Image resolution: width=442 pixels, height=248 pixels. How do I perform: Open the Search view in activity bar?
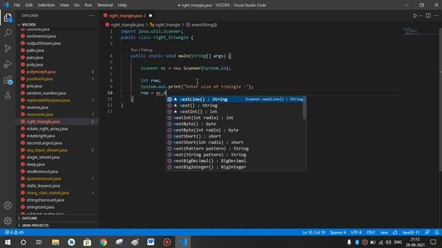point(8,33)
